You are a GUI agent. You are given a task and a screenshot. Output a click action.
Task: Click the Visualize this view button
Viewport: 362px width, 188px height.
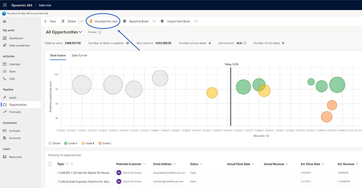point(103,21)
